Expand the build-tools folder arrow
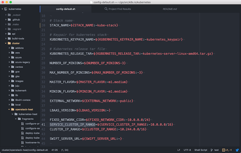 [6, 39]
